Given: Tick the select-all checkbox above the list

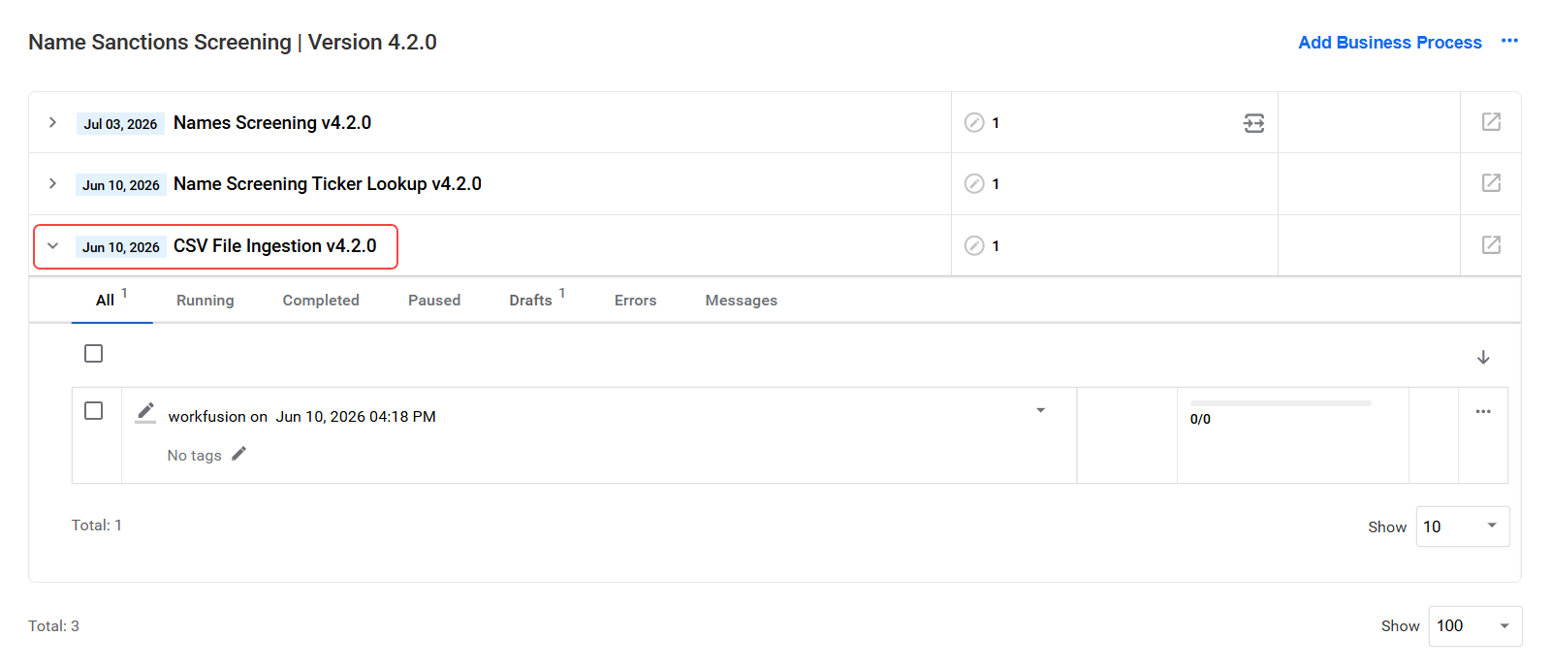Looking at the screenshot, I should click(x=93, y=354).
